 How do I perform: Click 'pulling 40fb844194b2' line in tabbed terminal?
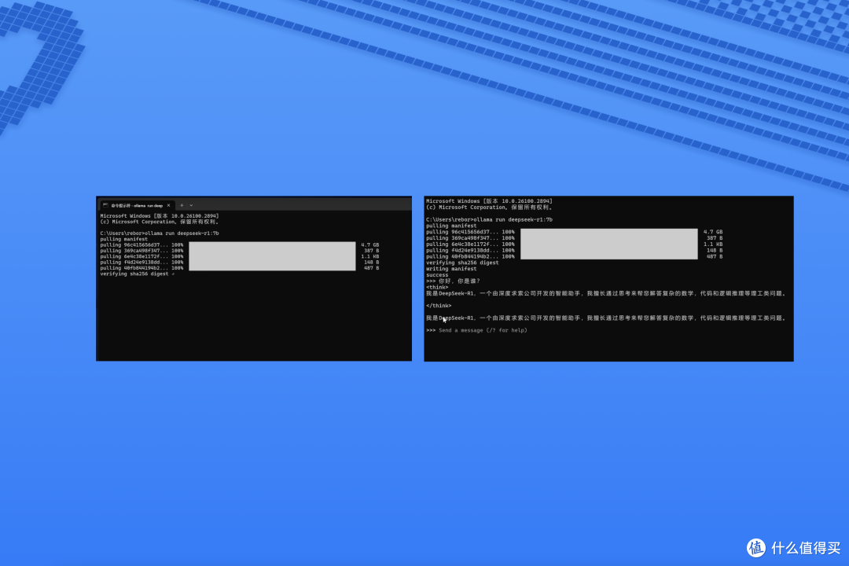tap(141, 268)
